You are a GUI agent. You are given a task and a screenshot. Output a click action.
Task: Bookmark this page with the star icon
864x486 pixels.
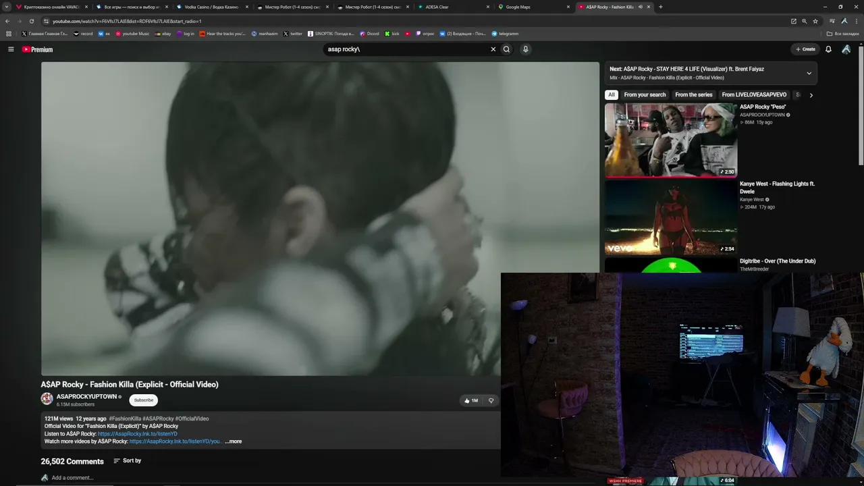point(815,21)
